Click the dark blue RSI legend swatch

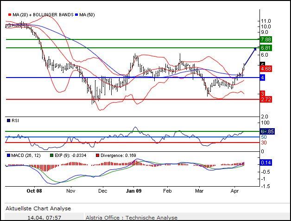point(8,121)
